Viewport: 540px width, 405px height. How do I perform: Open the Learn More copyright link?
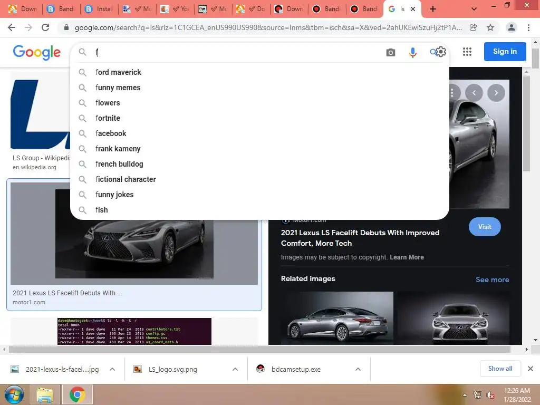(x=407, y=257)
